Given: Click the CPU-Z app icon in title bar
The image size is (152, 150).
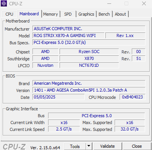Looking at the screenshot, I should (4, 3).
